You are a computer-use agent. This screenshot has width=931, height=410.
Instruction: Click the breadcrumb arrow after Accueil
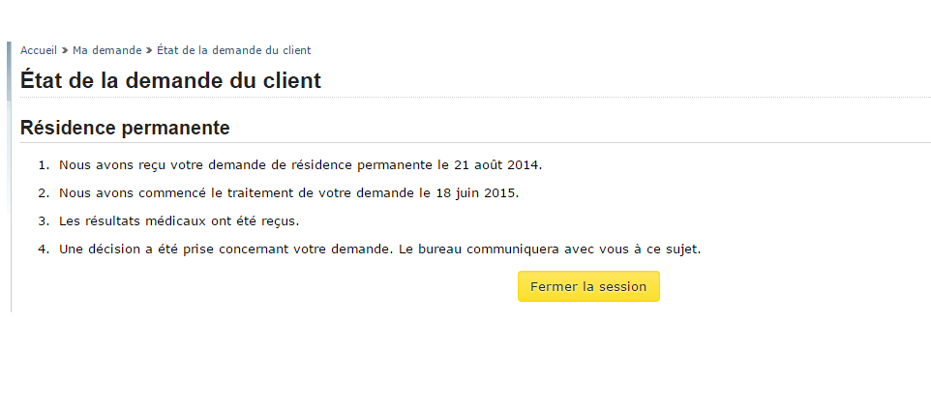click(x=65, y=50)
